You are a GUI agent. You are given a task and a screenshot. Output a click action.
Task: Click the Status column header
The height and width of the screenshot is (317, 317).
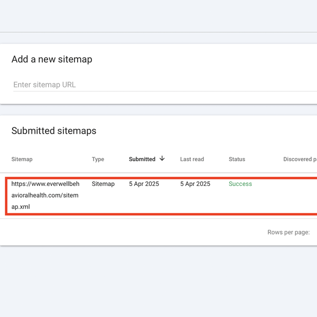(237, 159)
